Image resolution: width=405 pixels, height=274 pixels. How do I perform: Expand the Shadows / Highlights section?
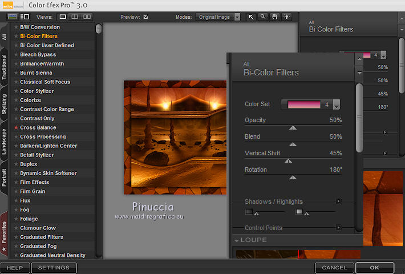pyautogui.click(x=338, y=202)
